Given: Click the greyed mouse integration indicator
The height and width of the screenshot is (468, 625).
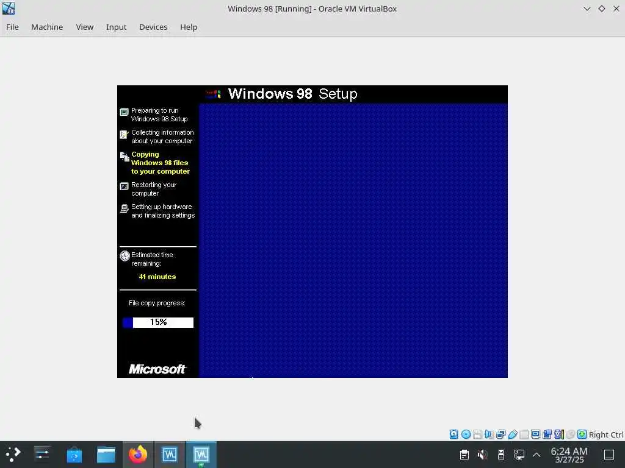Looking at the screenshot, I should click(x=571, y=434).
